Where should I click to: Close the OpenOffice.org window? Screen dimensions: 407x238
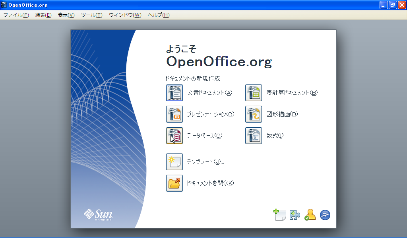[402, 5]
